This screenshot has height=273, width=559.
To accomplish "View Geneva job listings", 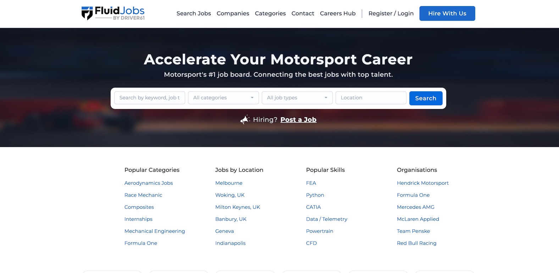I will click(x=225, y=231).
